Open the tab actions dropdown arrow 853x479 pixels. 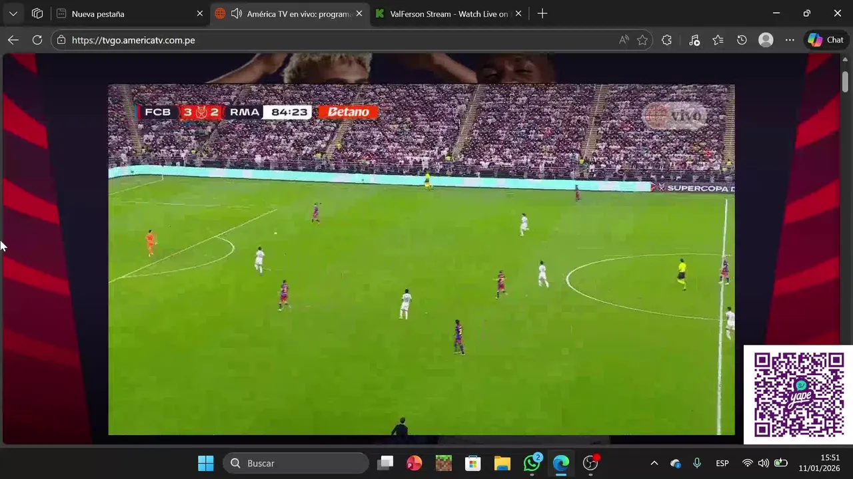pyautogui.click(x=13, y=13)
